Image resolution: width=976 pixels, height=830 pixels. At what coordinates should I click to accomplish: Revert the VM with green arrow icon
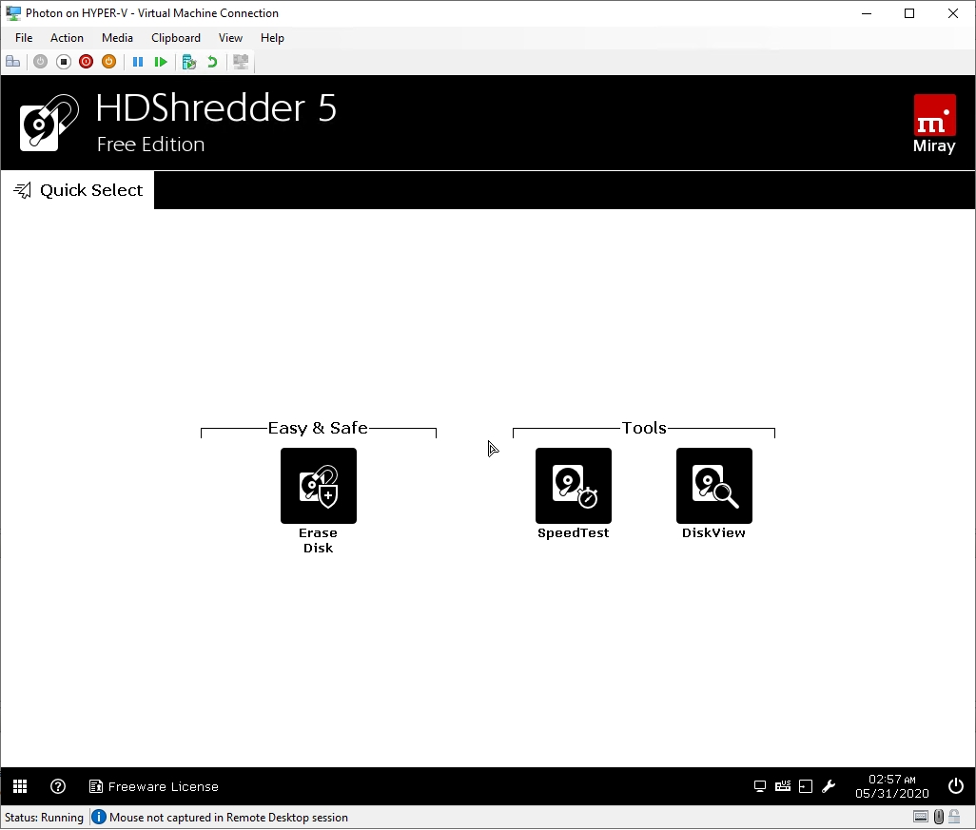coord(212,62)
